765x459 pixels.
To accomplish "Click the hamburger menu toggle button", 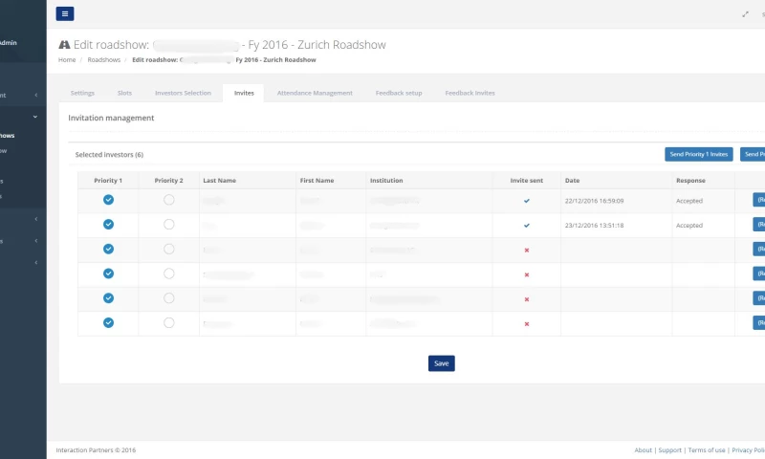I will click(65, 13).
